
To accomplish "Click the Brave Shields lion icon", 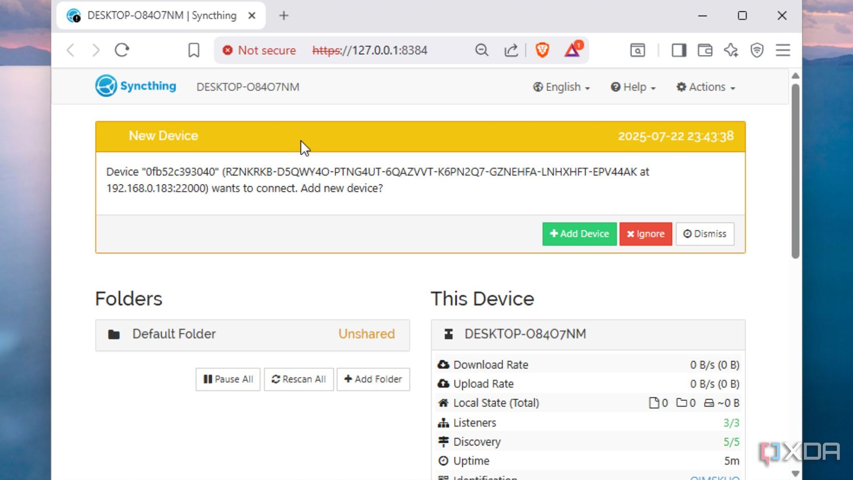I will click(x=542, y=50).
